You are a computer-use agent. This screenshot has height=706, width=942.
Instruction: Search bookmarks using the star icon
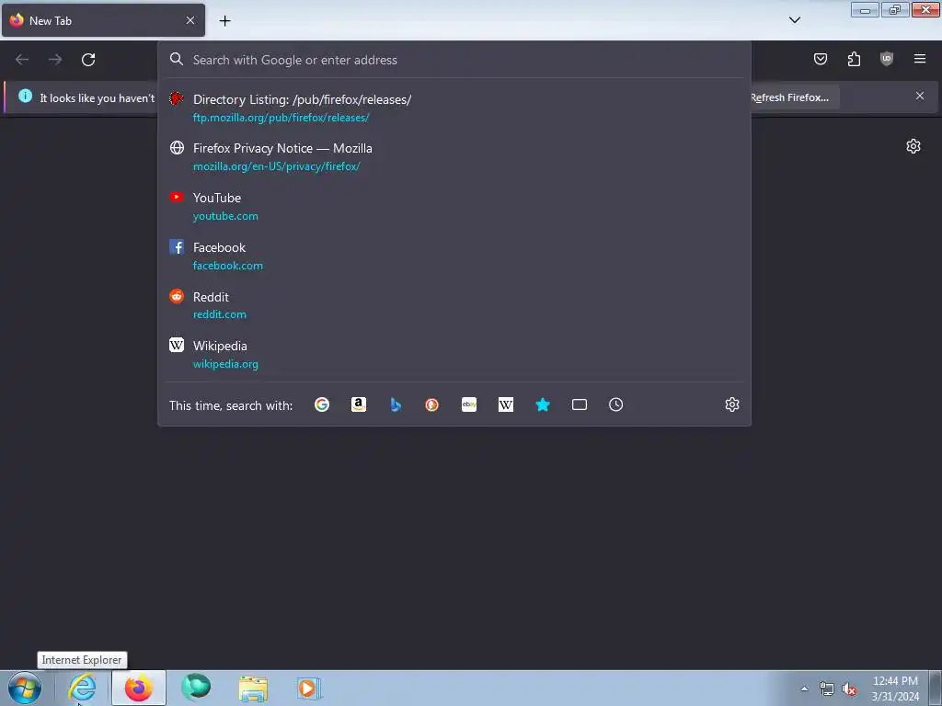543,404
